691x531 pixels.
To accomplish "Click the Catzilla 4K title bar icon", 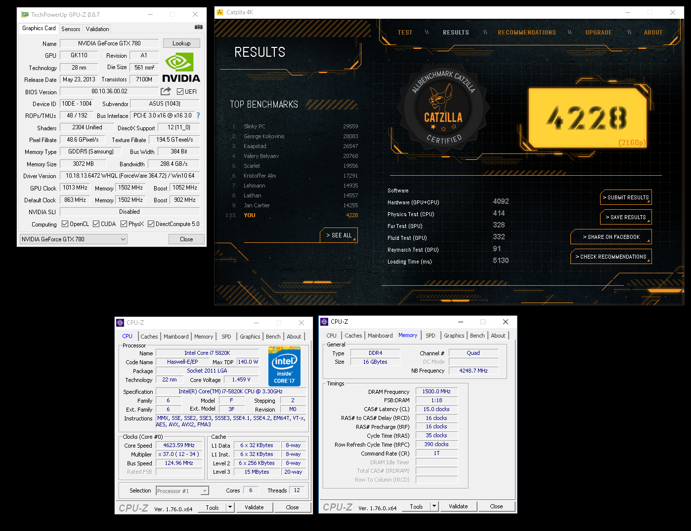I will pos(220,12).
